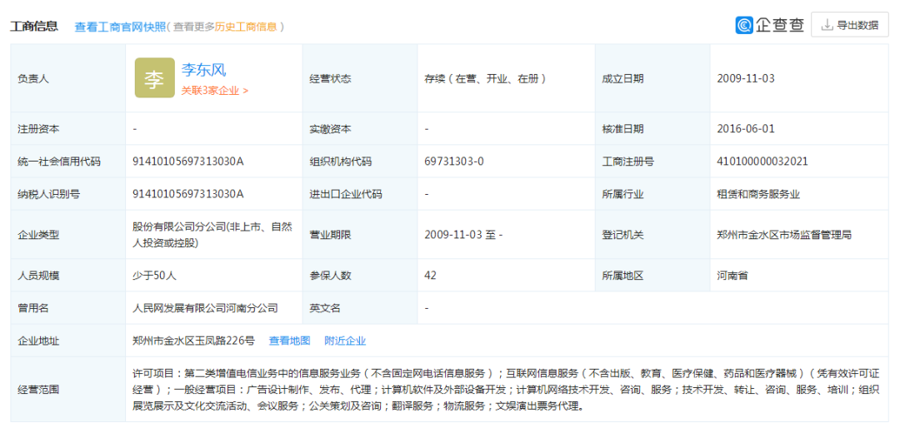Click former name 人民网发展有限公司河南分公司
900x428 pixels.
tap(205, 308)
